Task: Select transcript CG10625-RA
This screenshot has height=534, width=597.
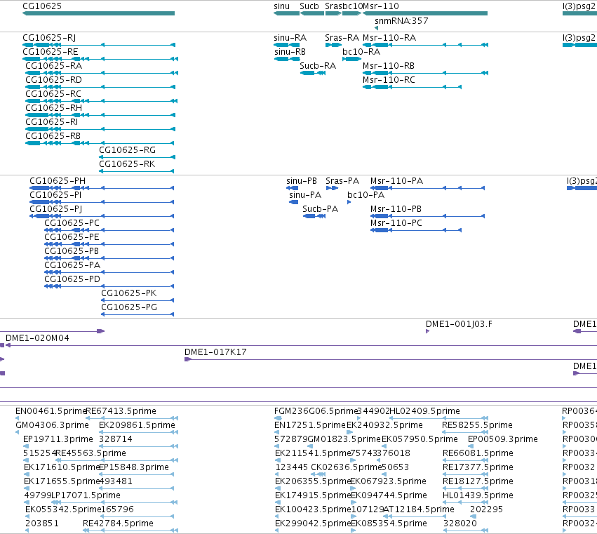Action: pyautogui.click(x=101, y=73)
